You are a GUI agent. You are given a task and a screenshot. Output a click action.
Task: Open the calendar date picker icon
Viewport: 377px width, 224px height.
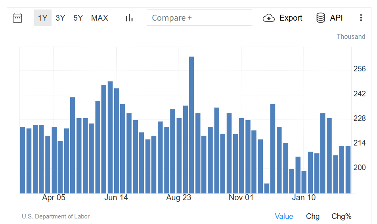point(17,18)
